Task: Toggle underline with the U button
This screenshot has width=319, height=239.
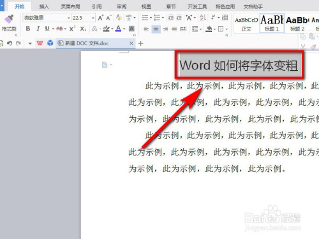Action: (x=47, y=29)
